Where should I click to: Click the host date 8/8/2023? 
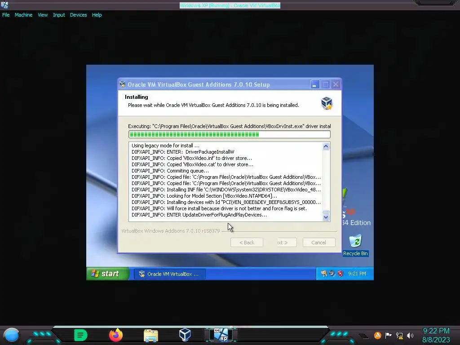[x=436, y=340]
